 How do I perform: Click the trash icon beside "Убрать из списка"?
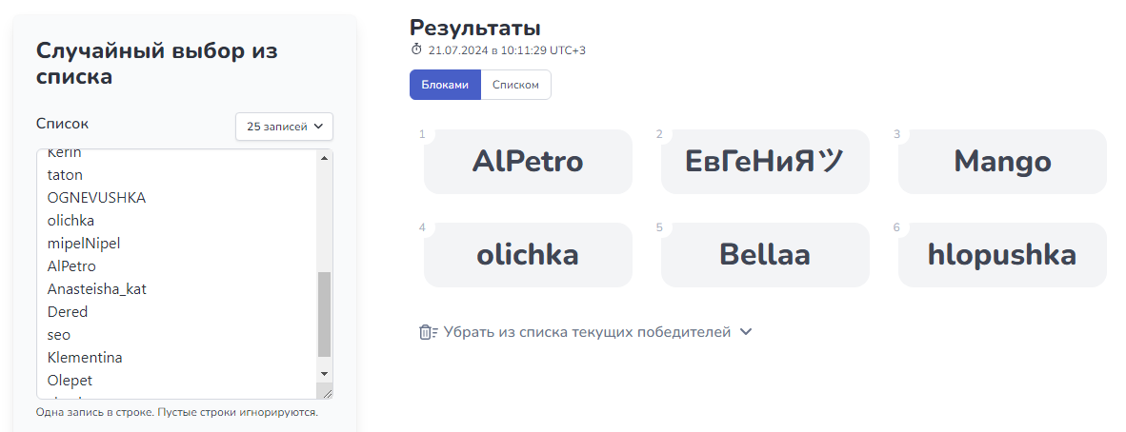[x=428, y=332]
